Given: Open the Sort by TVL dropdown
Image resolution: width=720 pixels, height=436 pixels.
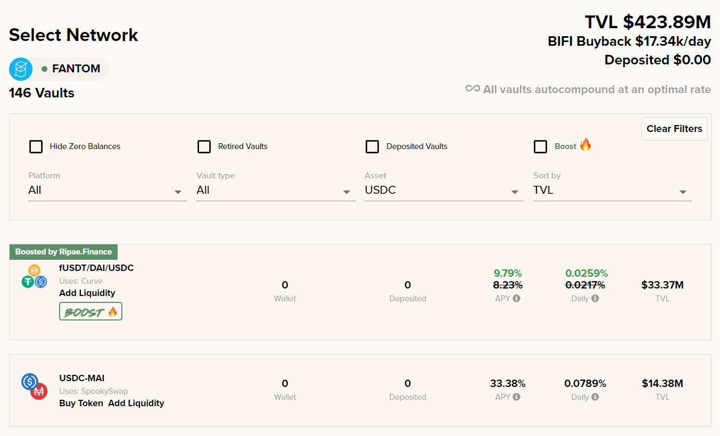Looking at the screenshot, I should [x=612, y=191].
